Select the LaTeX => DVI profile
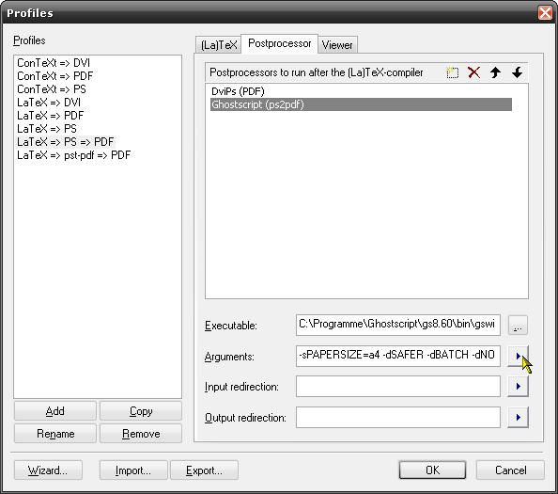The height and width of the screenshot is (494, 558). pos(49,103)
